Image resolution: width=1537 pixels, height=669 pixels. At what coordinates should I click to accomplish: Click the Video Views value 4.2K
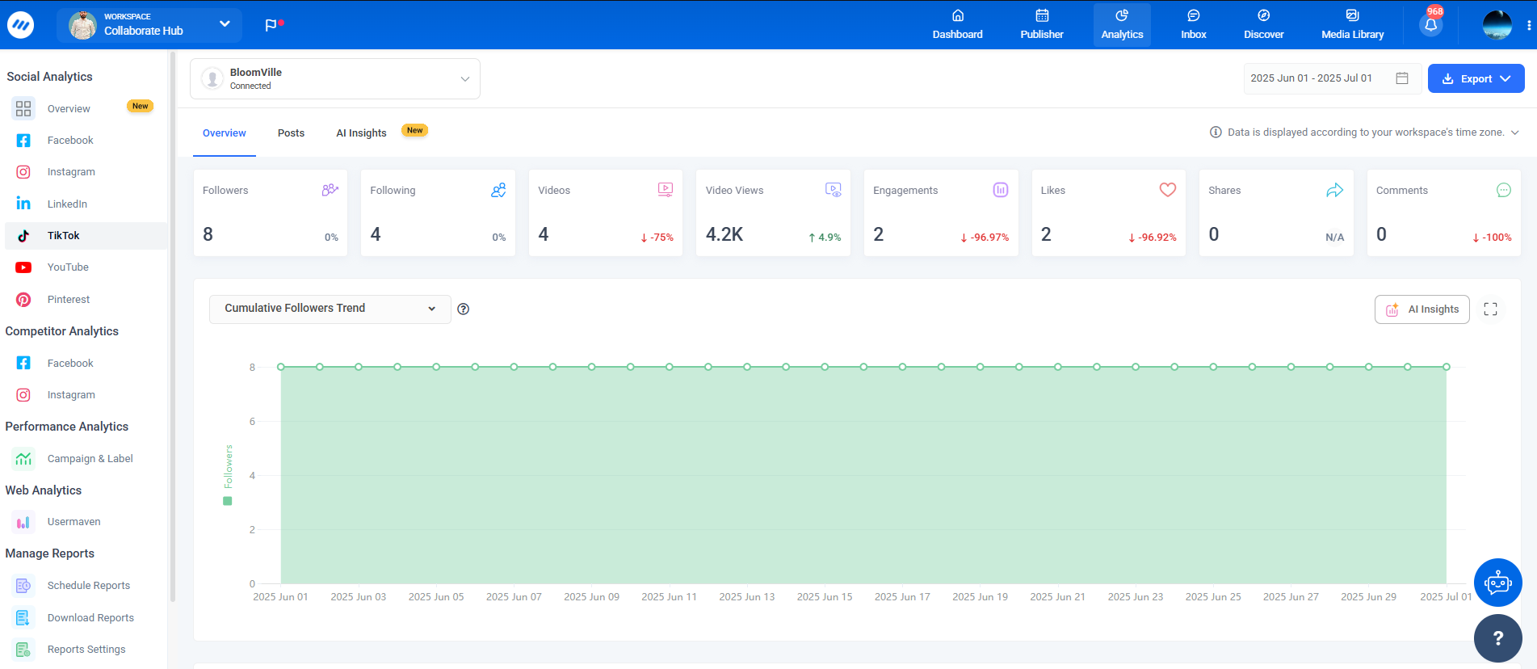point(724,234)
